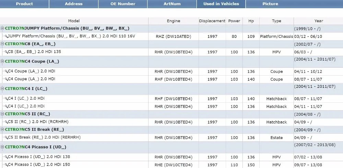Click engine cell RHE (DW10CTED4)
This screenshot has height=168, width=343.
[x=174, y=165]
